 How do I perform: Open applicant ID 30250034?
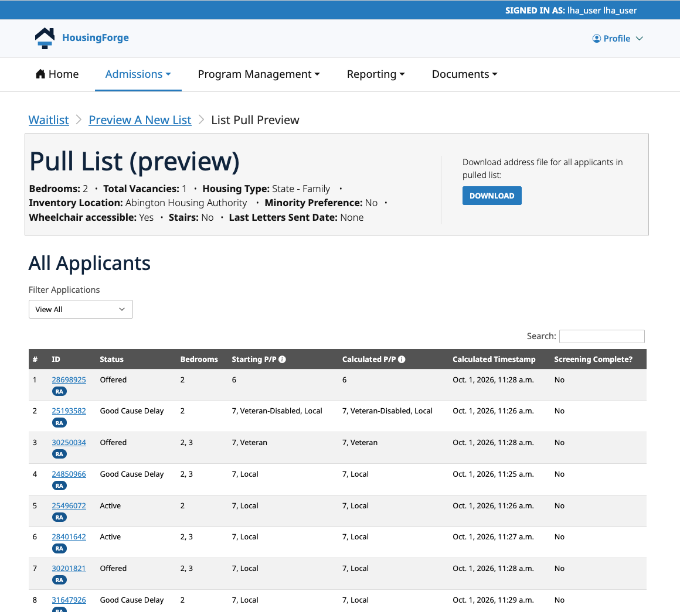(69, 443)
